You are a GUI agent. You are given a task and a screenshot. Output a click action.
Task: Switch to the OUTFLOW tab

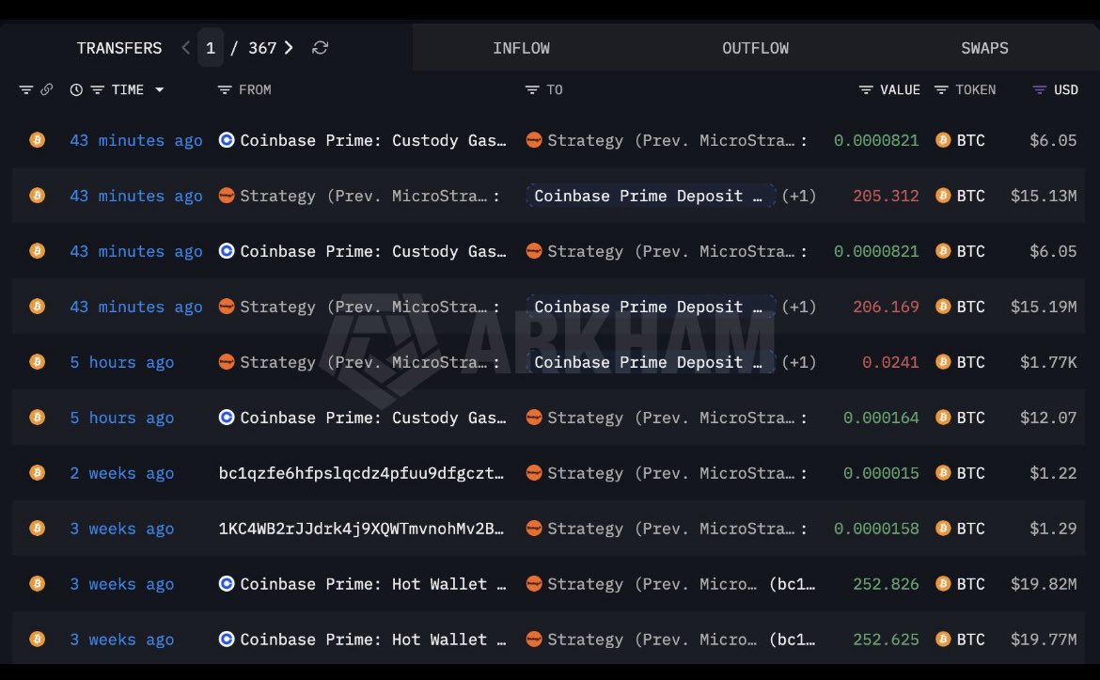click(x=756, y=48)
